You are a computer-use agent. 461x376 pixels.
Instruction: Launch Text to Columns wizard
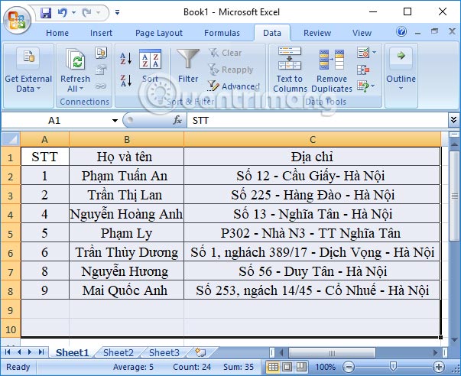click(x=290, y=70)
